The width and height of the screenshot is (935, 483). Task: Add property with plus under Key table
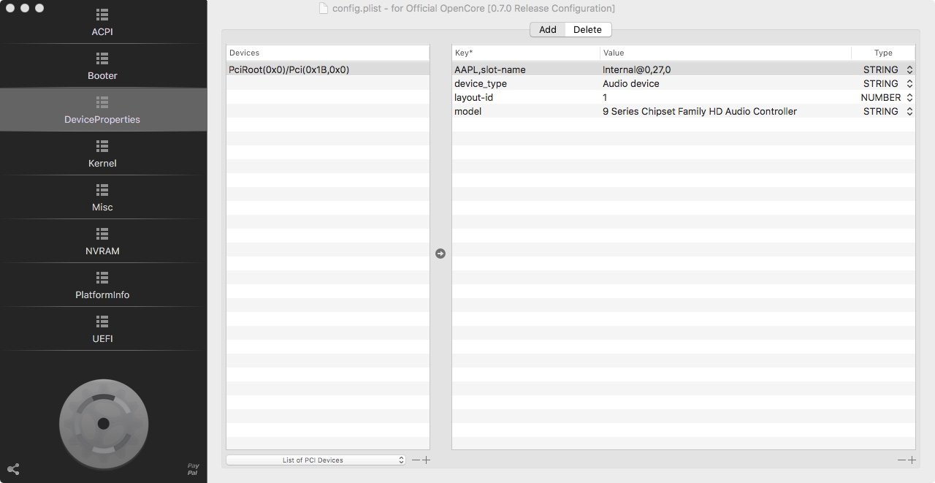coord(912,460)
